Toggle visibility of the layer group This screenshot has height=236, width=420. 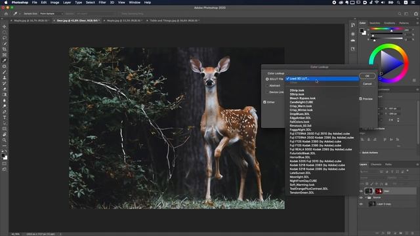pos(361,198)
